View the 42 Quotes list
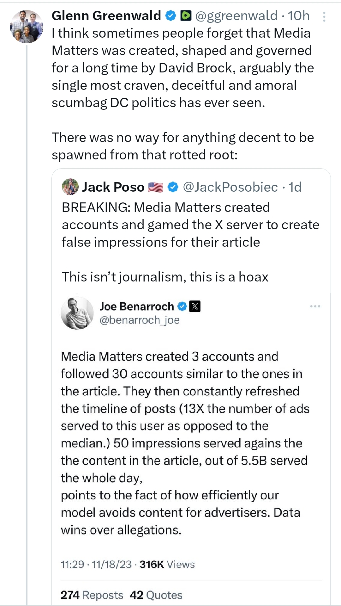341x606 pixels. point(156,595)
